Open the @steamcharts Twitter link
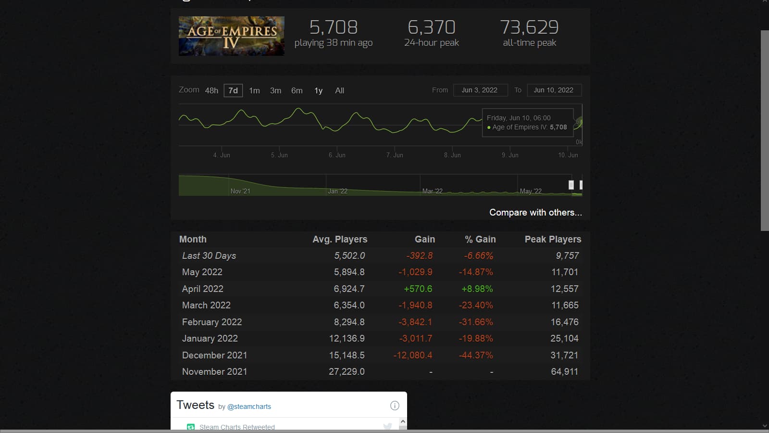 (x=249, y=407)
